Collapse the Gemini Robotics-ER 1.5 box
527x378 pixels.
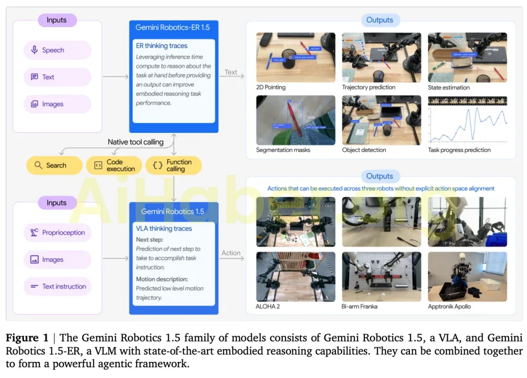click(x=174, y=27)
